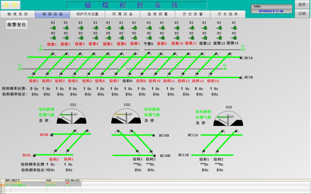The width and height of the screenshot is (311, 194).
Task: Click the BC10B conveyor drive roller icon
Action: 154,156
